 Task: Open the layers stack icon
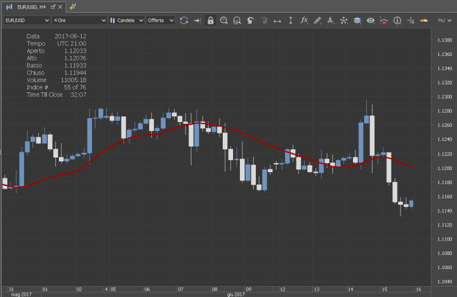(357, 21)
